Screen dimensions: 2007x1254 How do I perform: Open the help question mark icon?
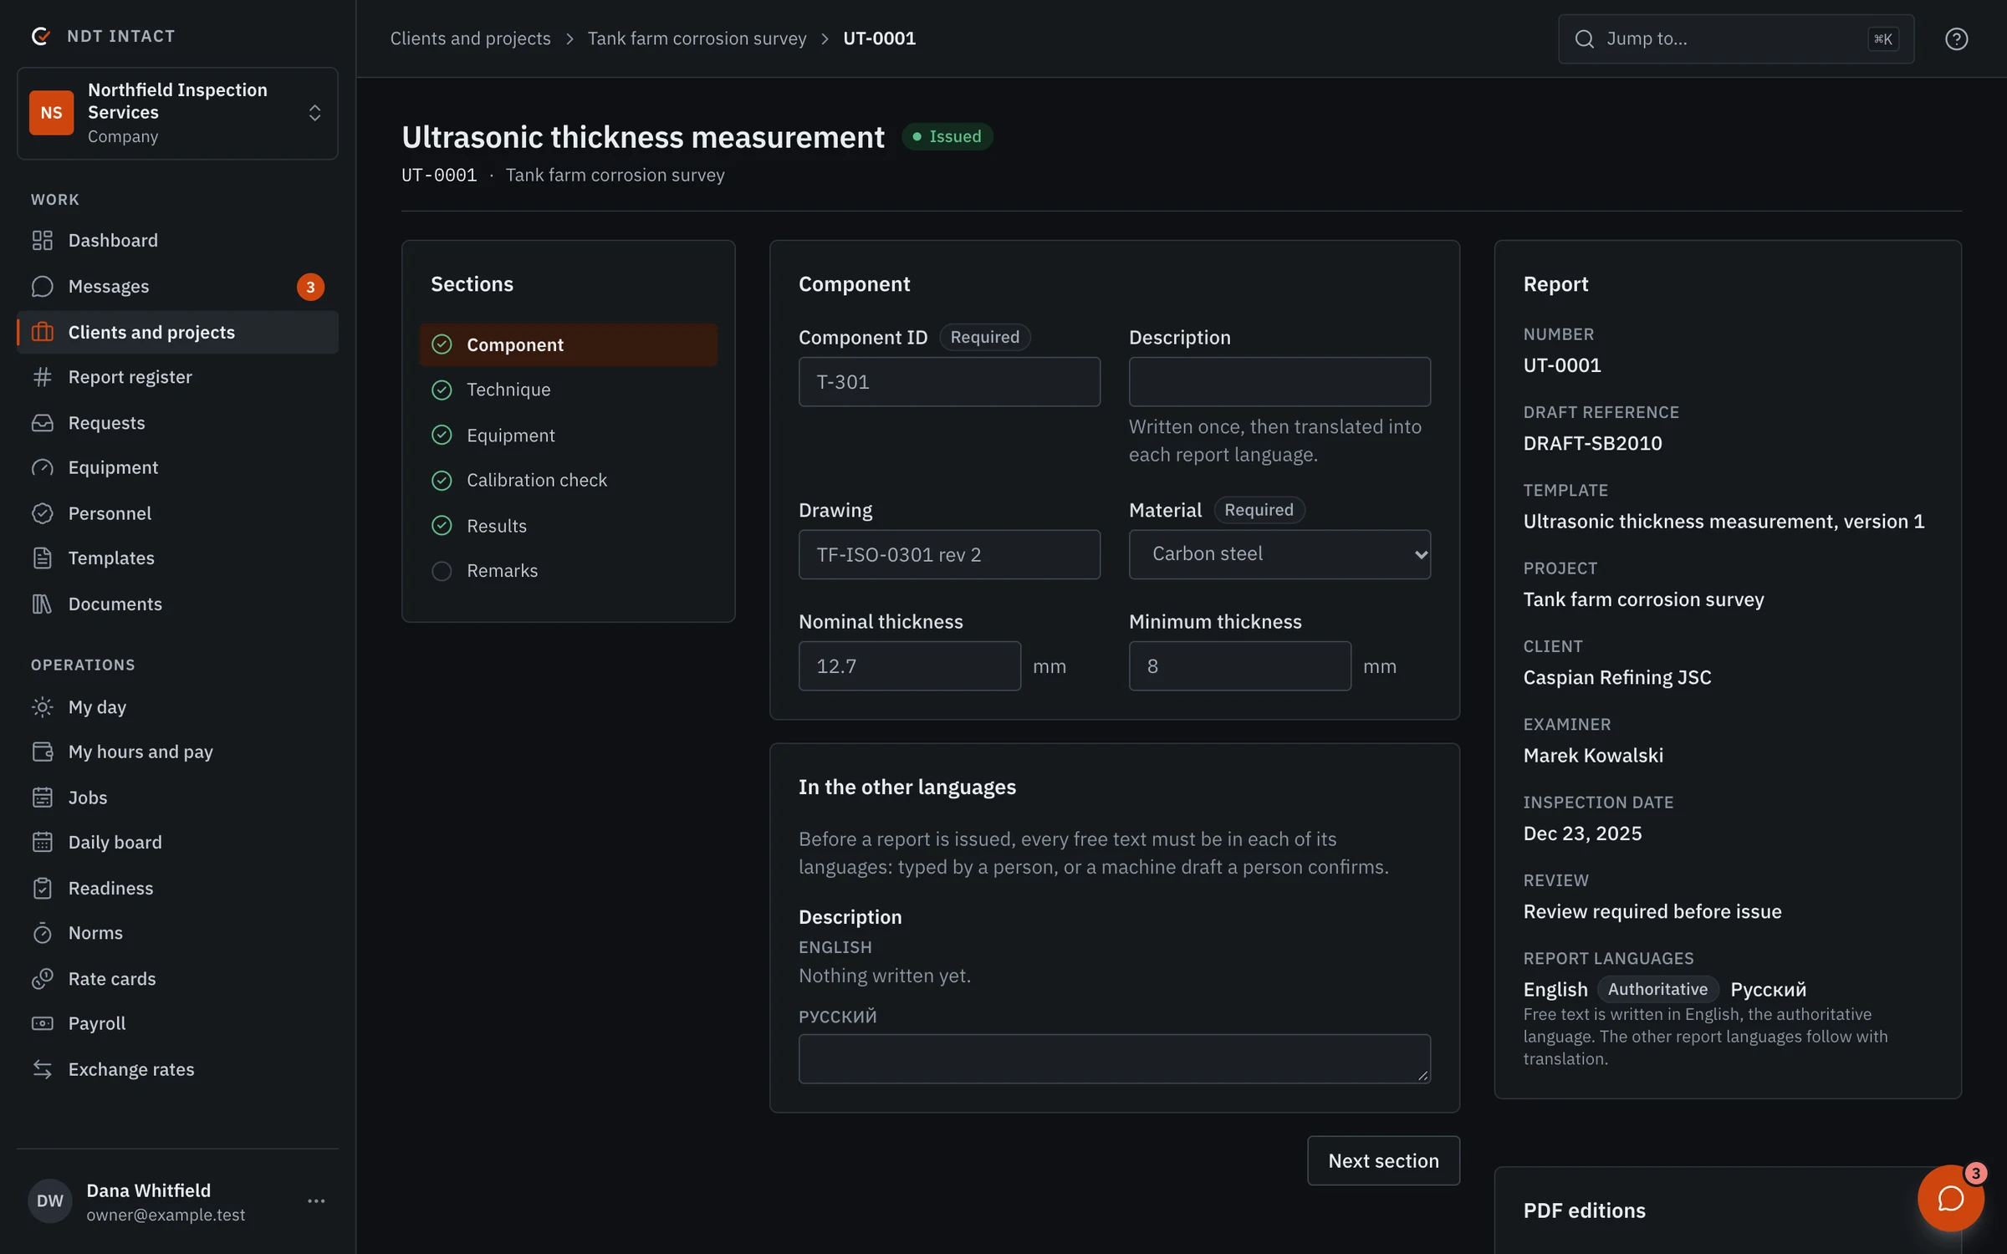[1956, 38]
